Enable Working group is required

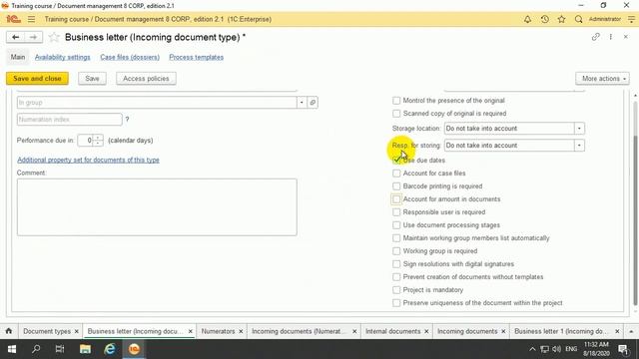(x=396, y=251)
